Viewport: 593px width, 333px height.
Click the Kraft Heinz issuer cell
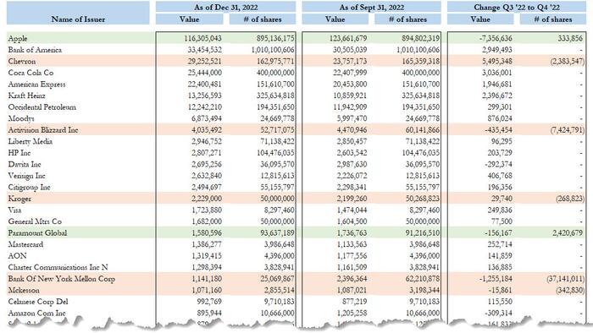pyautogui.click(x=26, y=96)
